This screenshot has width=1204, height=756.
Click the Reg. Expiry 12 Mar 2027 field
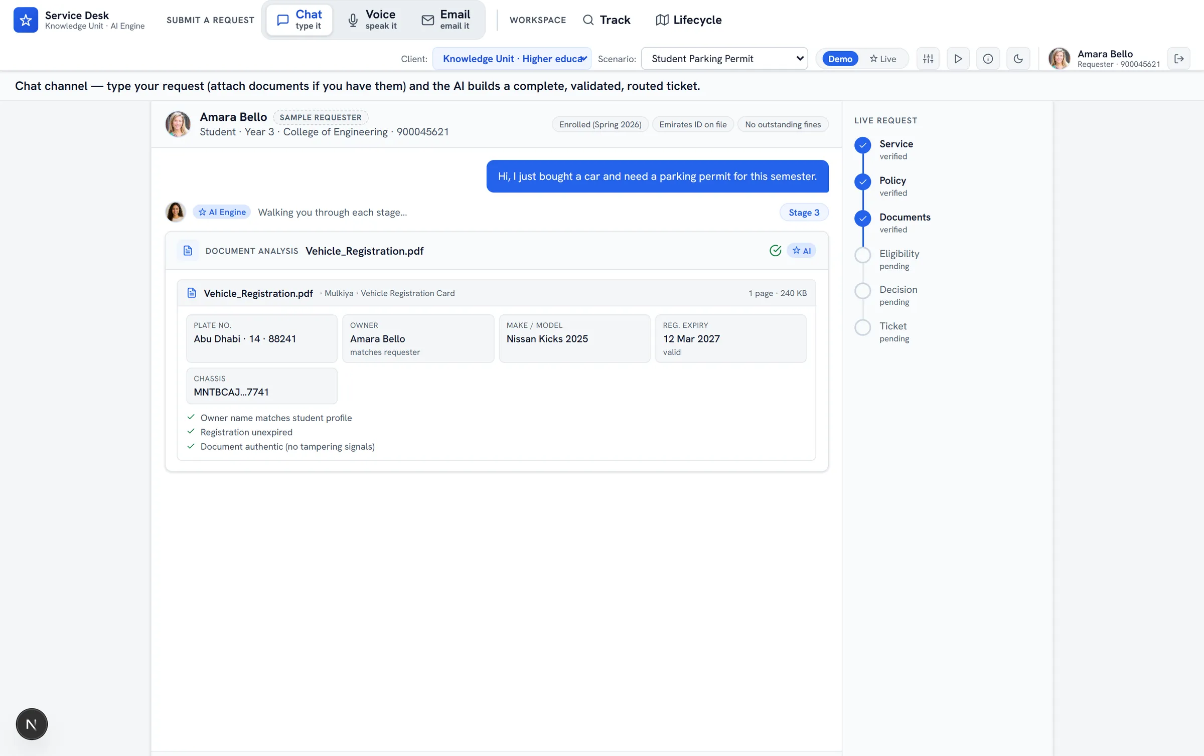tap(731, 339)
